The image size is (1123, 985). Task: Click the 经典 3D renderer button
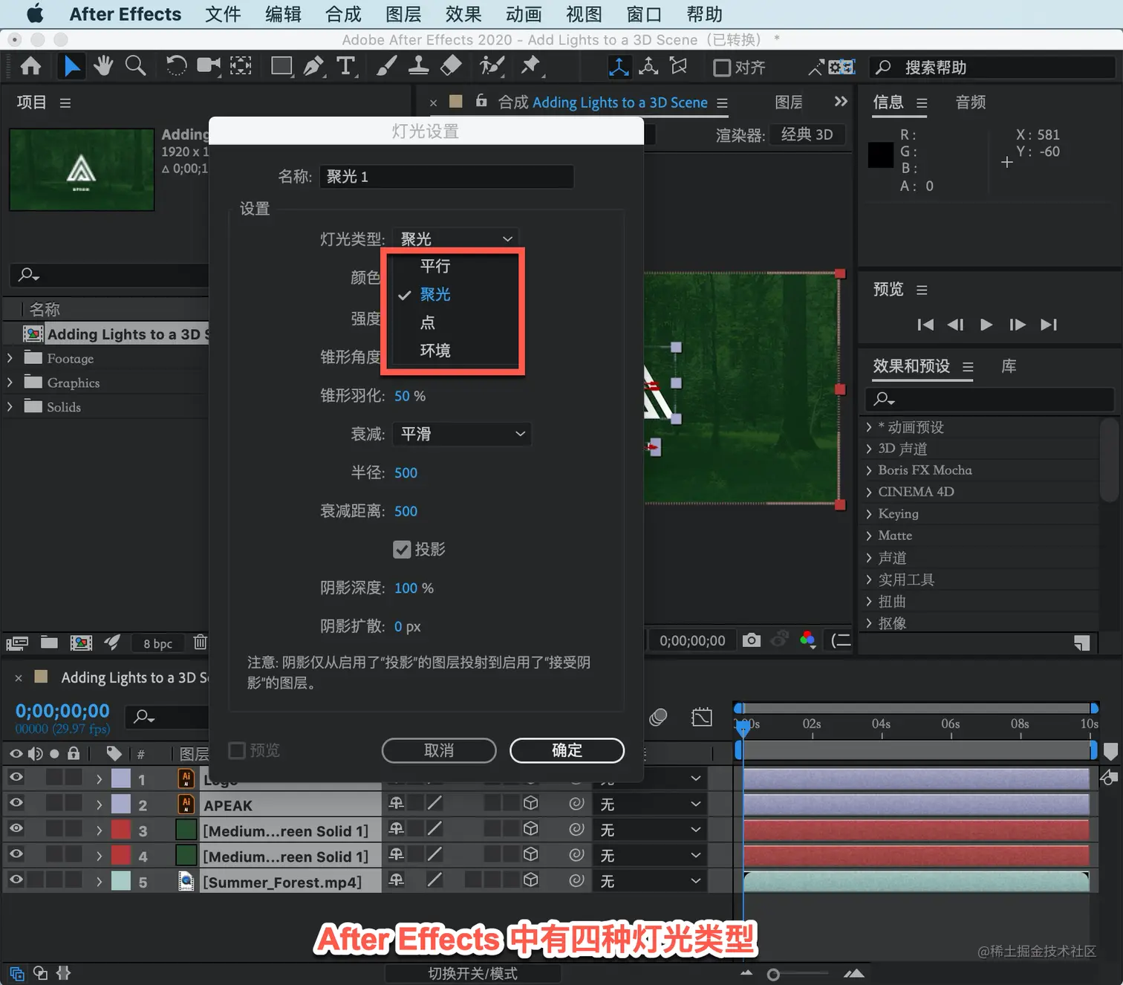coord(807,134)
